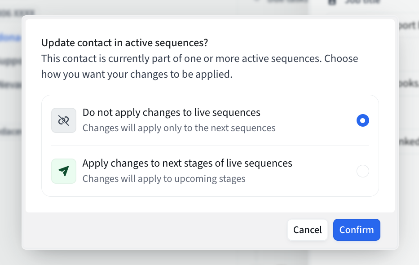419x265 pixels.
Task: Click the green paper plane icon
Action: pos(64,171)
